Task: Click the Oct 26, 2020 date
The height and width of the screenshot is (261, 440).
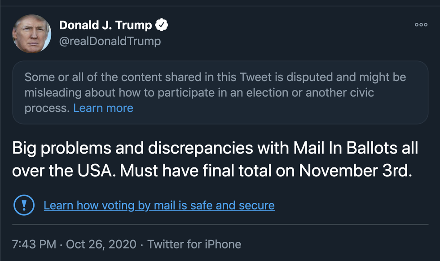Action: tap(101, 244)
